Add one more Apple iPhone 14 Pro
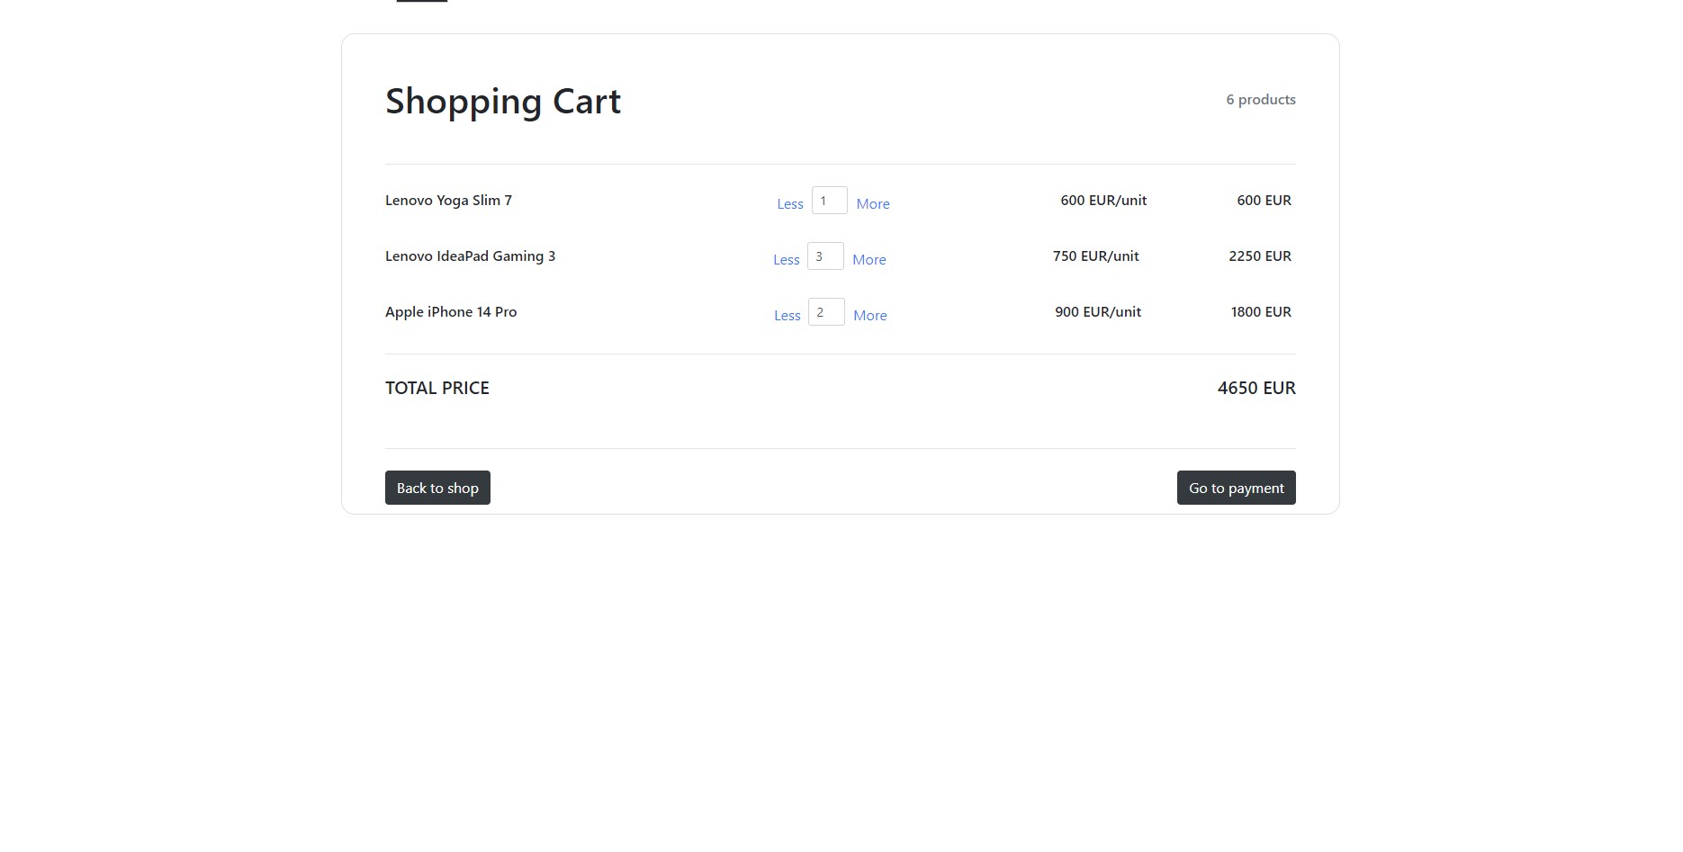1683x852 pixels. pos(870,315)
